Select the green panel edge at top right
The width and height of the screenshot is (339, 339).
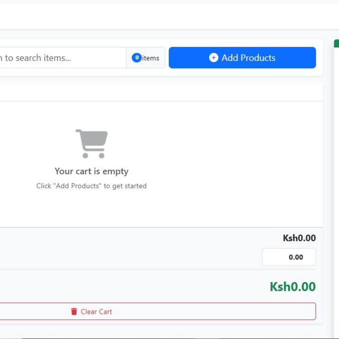coord(336,43)
